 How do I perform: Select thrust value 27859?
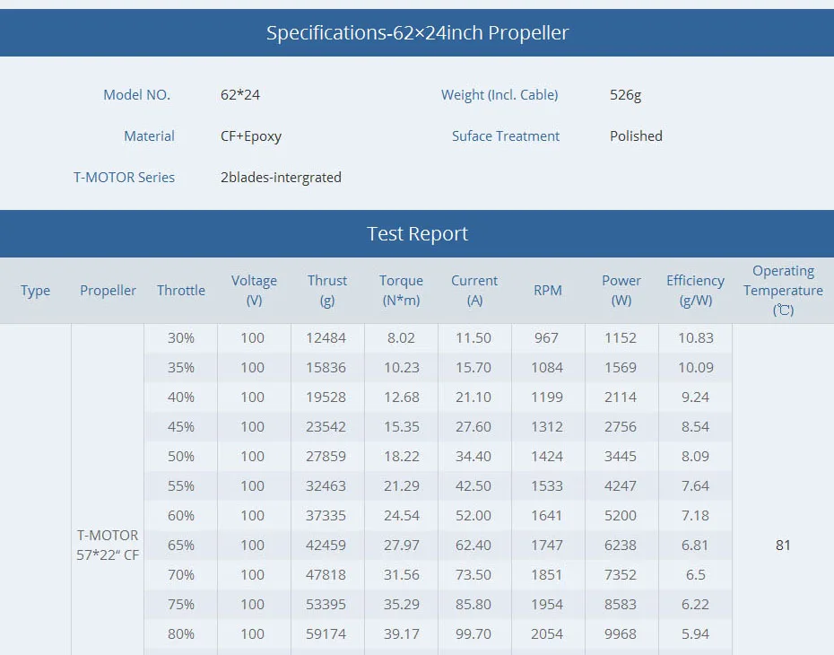[x=326, y=457]
